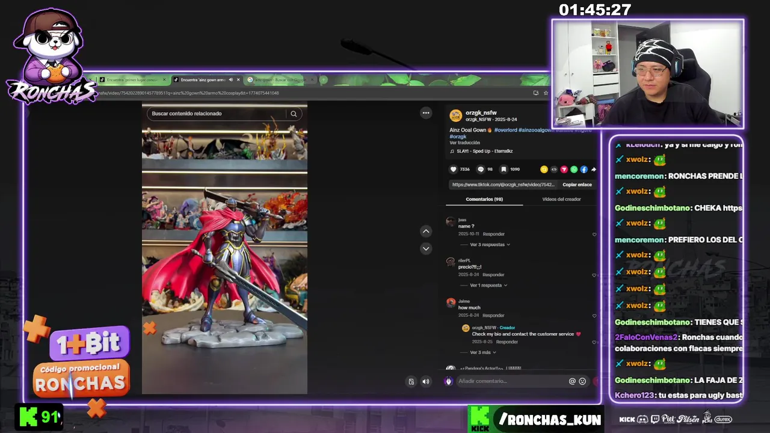Viewport: 770px width, 433px height.
Task: Click the video link URL text field
Action: pyautogui.click(x=504, y=185)
